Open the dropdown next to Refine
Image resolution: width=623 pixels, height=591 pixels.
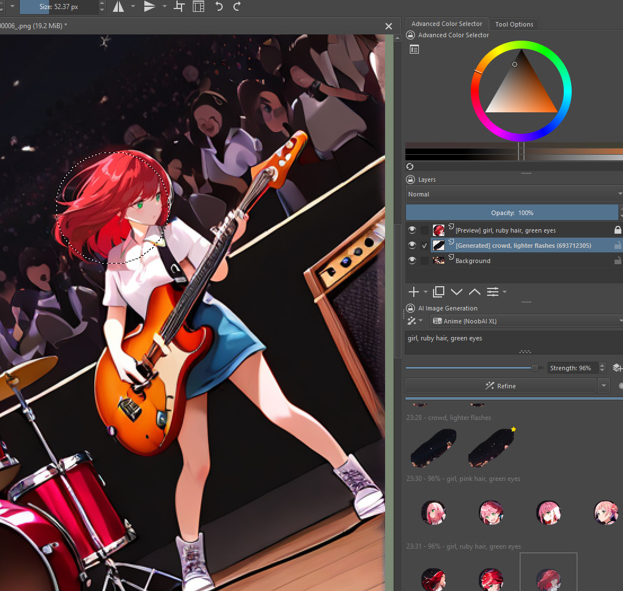tap(604, 386)
